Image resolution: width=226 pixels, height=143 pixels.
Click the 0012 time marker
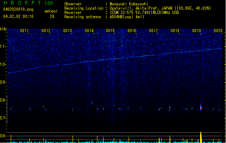(46, 31)
